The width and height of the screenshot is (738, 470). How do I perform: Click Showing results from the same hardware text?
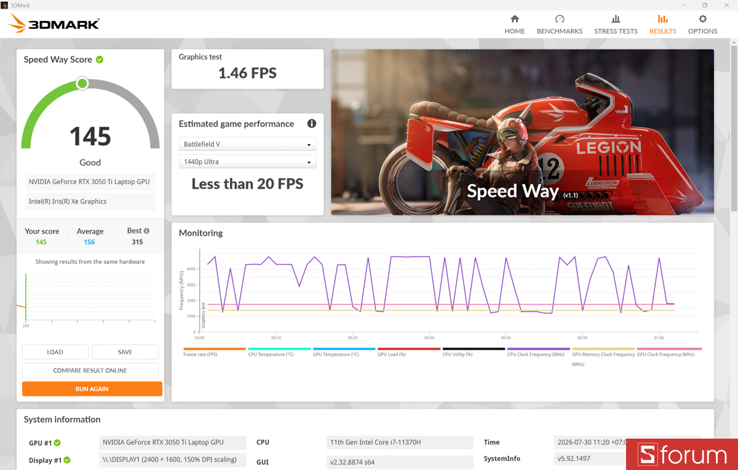point(90,261)
